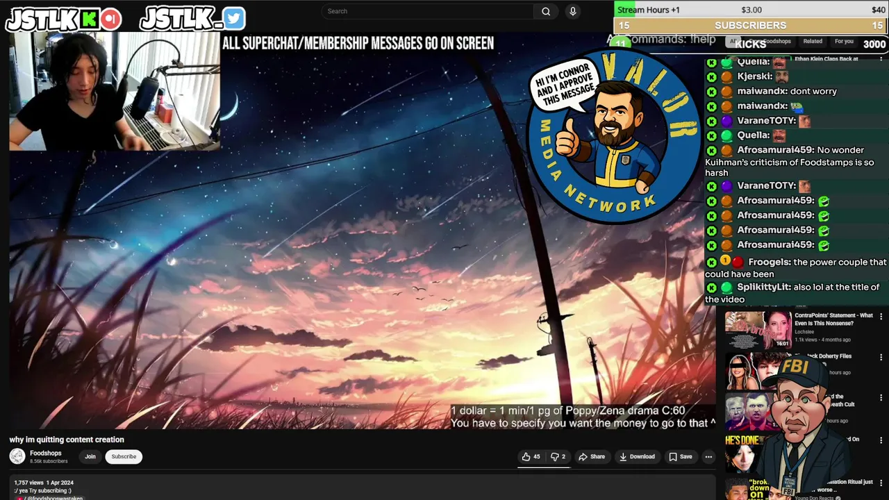
Task: Open options menu for ContraPoints' Statement video
Action: point(881,317)
